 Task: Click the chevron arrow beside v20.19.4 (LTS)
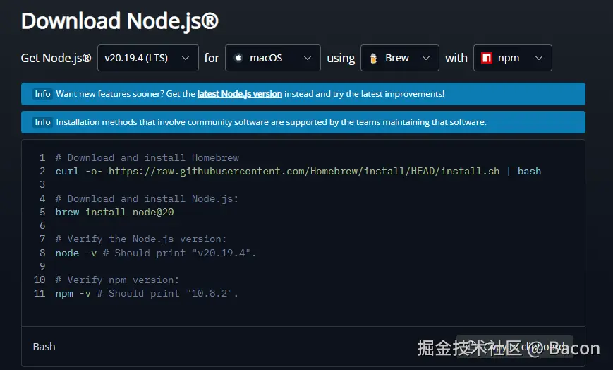186,58
